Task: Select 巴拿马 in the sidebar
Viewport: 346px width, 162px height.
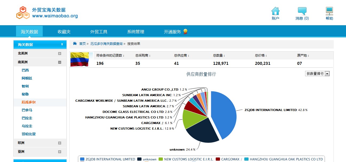Action: point(27,110)
